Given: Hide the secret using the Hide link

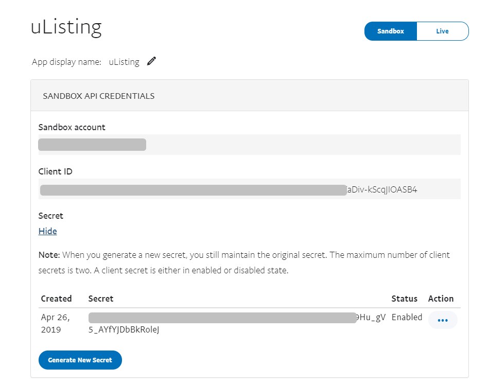Looking at the screenshot, I should pos(47,231).
